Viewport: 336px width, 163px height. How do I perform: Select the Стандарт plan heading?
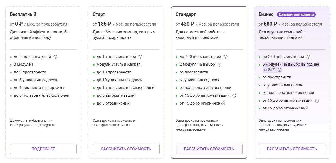(x=186, y=14)
